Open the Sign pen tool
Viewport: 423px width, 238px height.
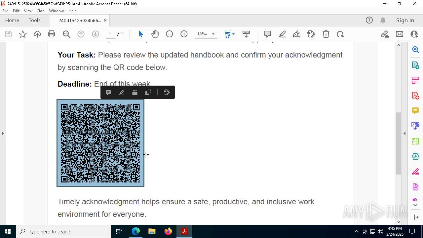297,34
